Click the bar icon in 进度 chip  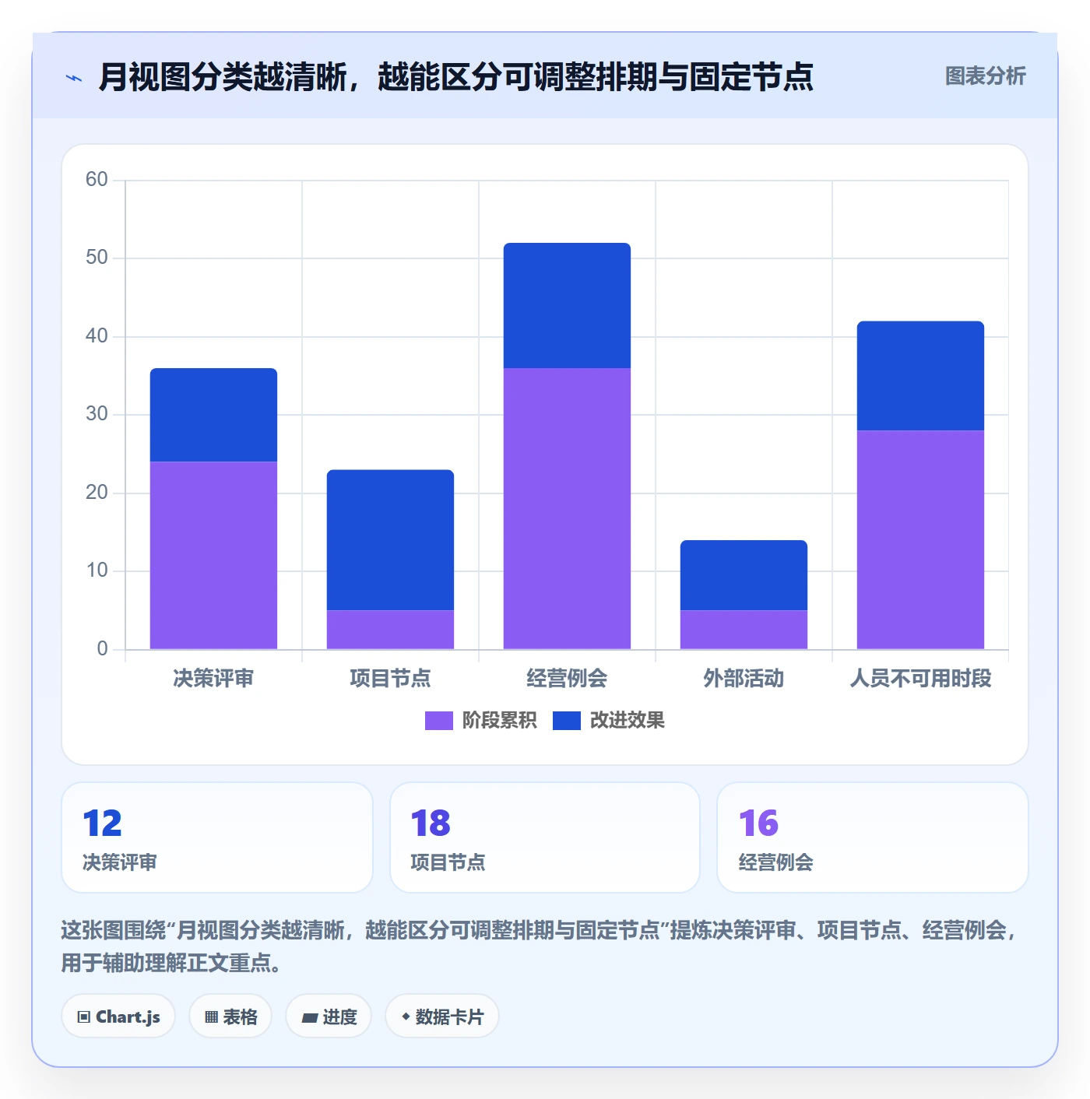(x=309, y=1017)
